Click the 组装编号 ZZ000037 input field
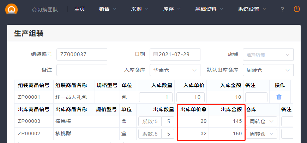The height and width of the screenshot is (143, 307). point(82,55)
